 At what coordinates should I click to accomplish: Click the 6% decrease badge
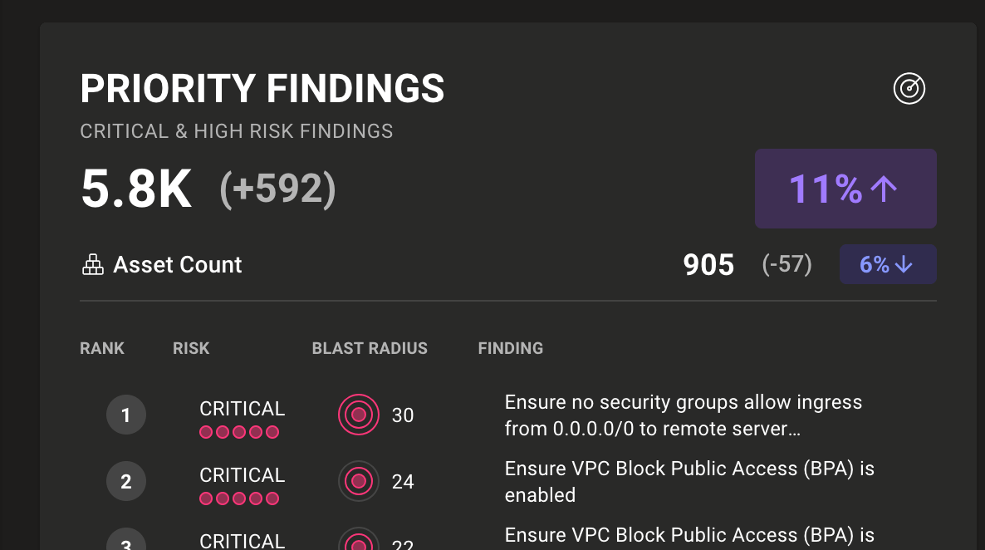click(x=888, y=263)
